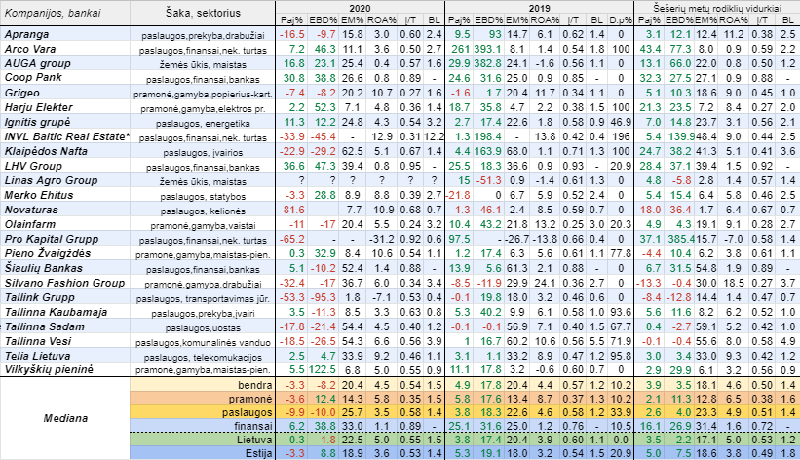800x460 pixels.
Task: Click AUGA group sector 'žemės ūkis, maistas'
Action: 203,65
